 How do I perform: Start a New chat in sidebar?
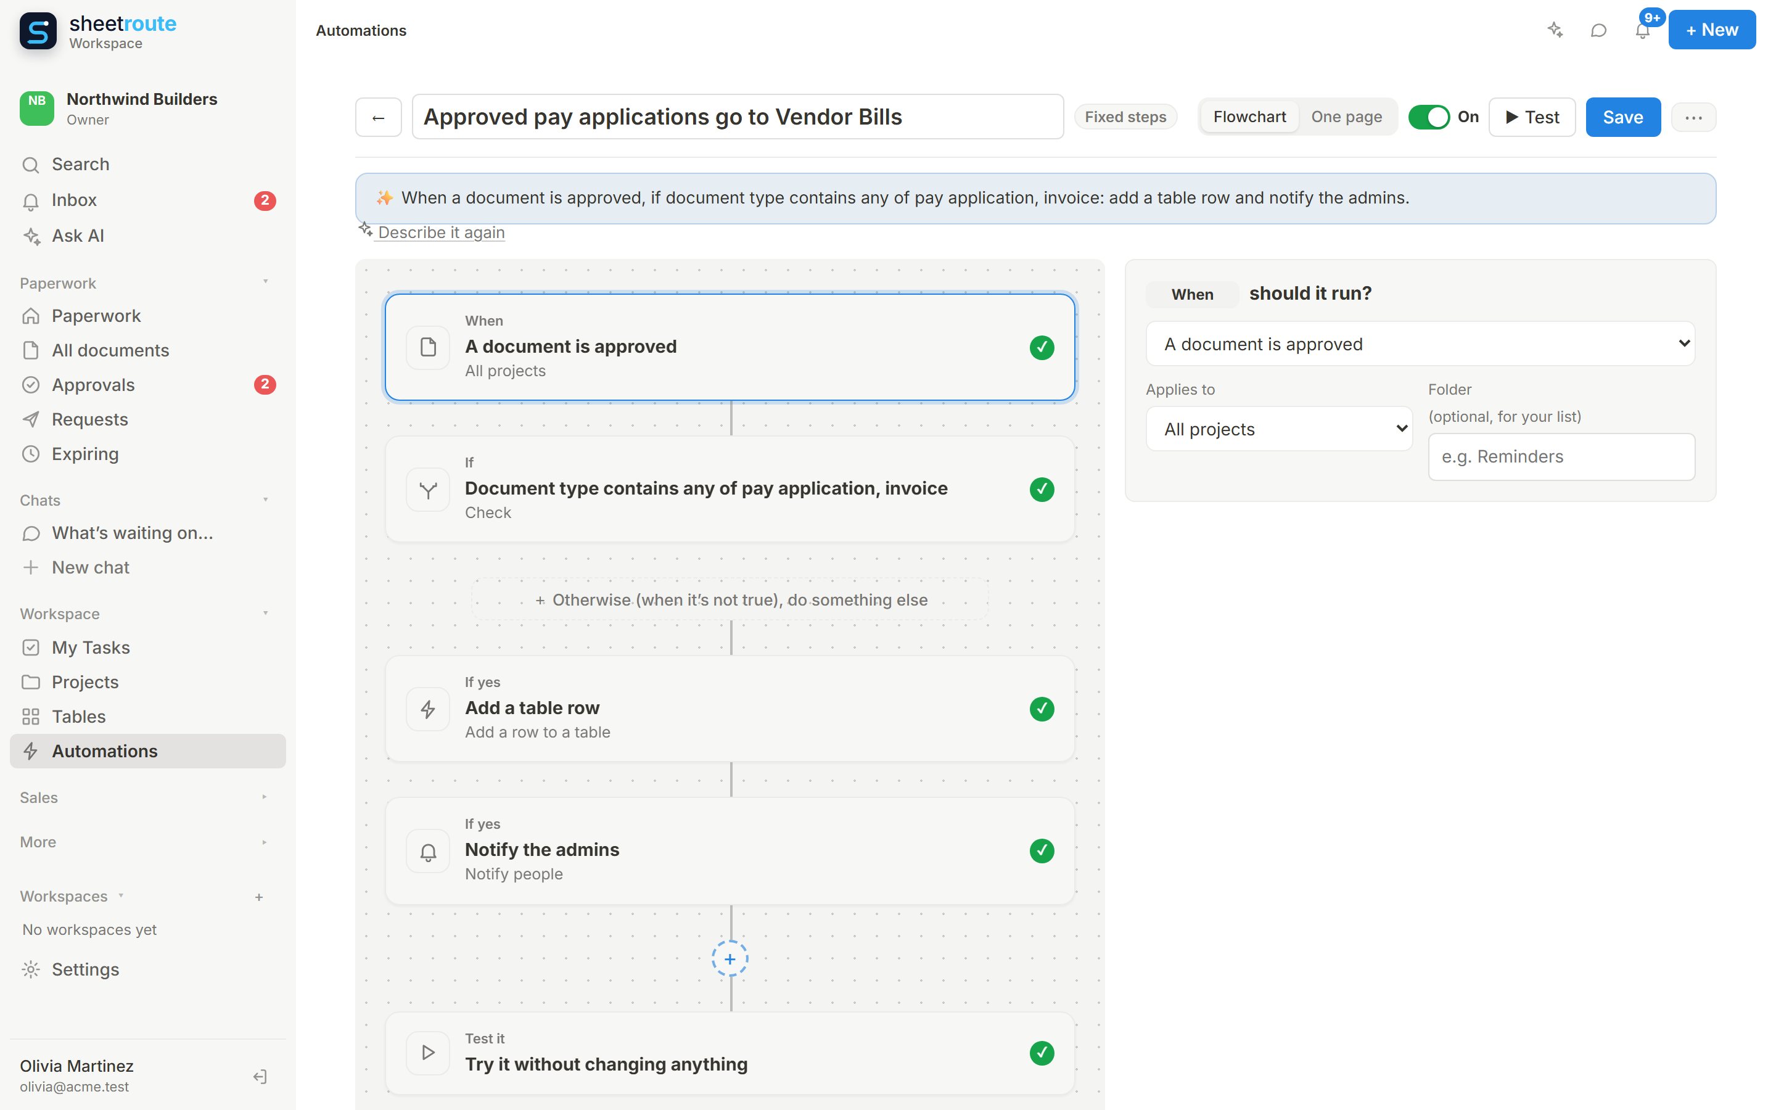pos(147,567)
